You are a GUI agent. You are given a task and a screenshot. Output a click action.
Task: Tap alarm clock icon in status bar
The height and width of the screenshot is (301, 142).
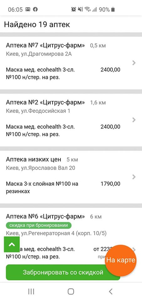[x=74, y=9]
